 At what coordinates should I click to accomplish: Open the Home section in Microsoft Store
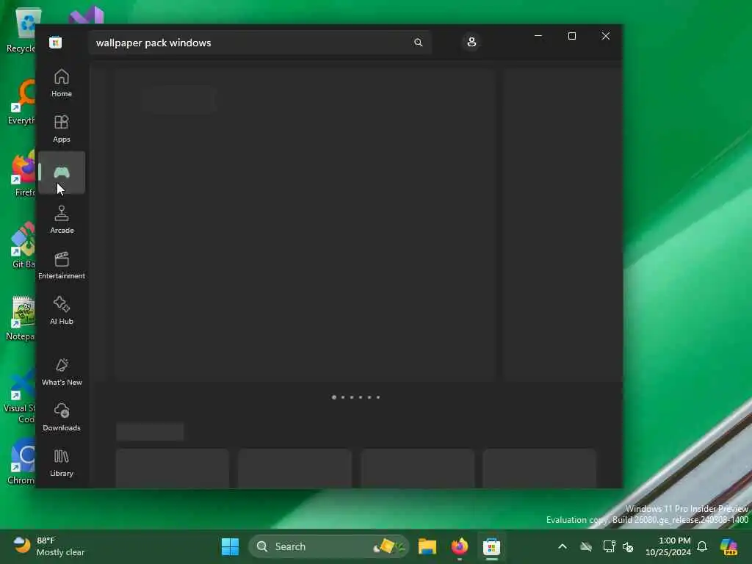click(x=62, y=83)
